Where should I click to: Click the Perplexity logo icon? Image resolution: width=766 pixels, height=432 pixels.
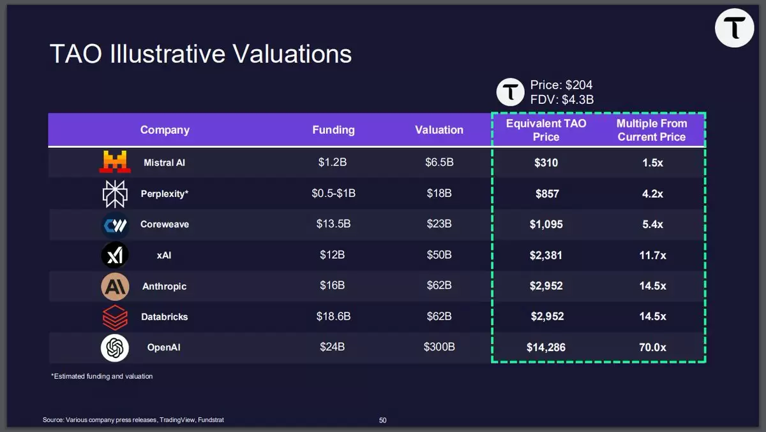(115, 194)
